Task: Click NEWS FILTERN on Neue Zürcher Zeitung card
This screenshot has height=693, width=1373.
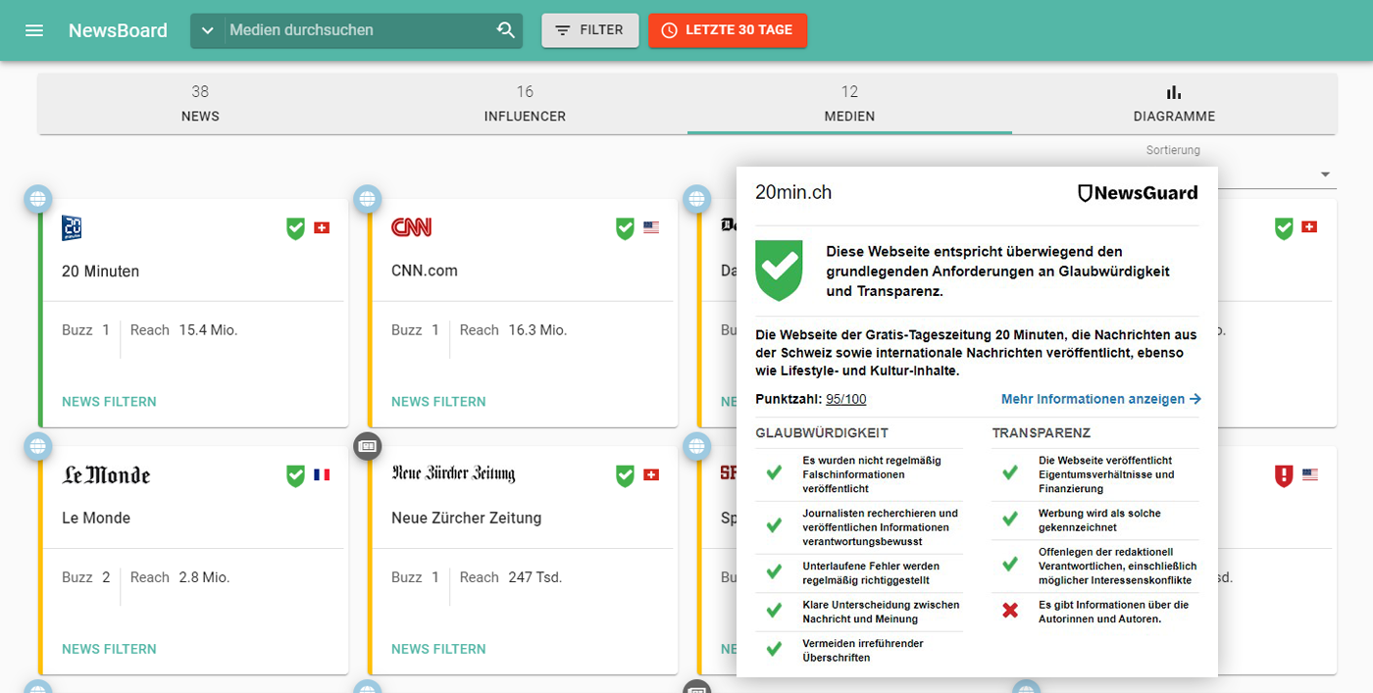Action: tap(438, 649)
